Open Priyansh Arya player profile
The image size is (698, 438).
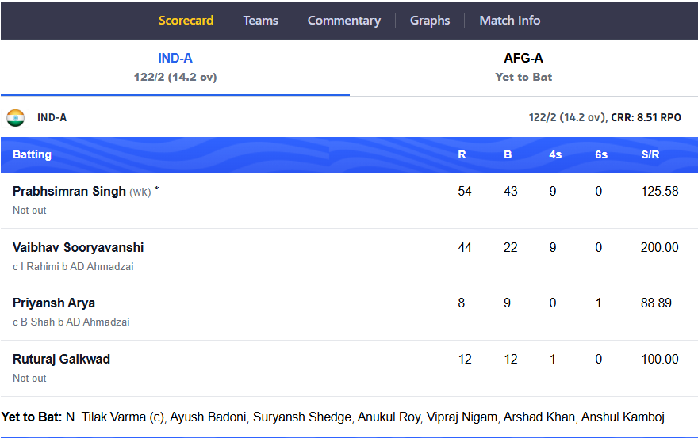pyautogui.click(x=53, y=303)
